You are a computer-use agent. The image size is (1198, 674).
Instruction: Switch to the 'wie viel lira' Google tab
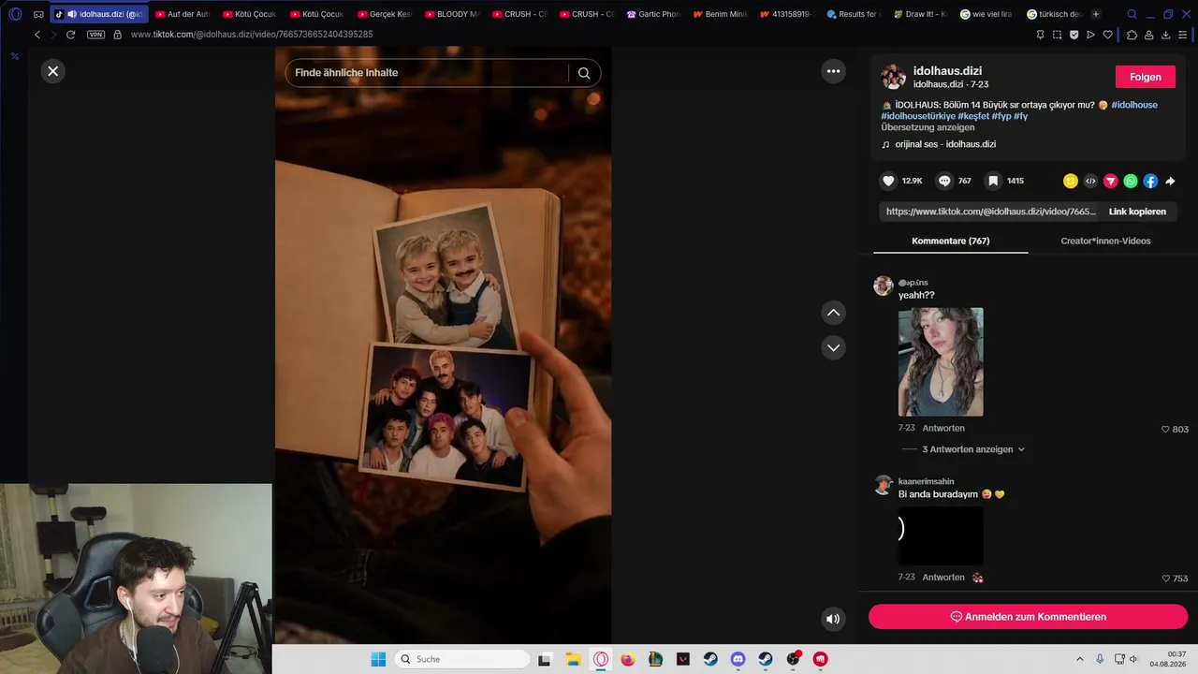[x=988, y=14]
